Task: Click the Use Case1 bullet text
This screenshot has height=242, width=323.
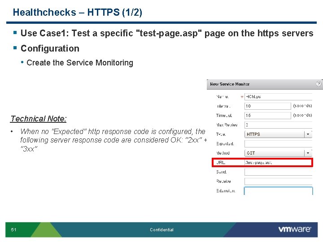Action: click(167, 33)
